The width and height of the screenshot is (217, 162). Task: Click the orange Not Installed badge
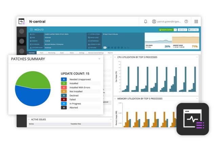pos(64,91)
